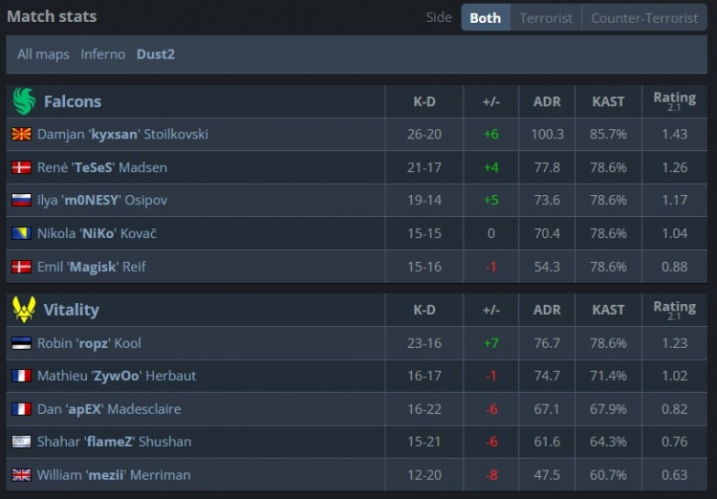Image resolution: width=717 pixels, height=499 pixels.
Task: Click the Estonian flag beside ropz
Action: [21, 343]
